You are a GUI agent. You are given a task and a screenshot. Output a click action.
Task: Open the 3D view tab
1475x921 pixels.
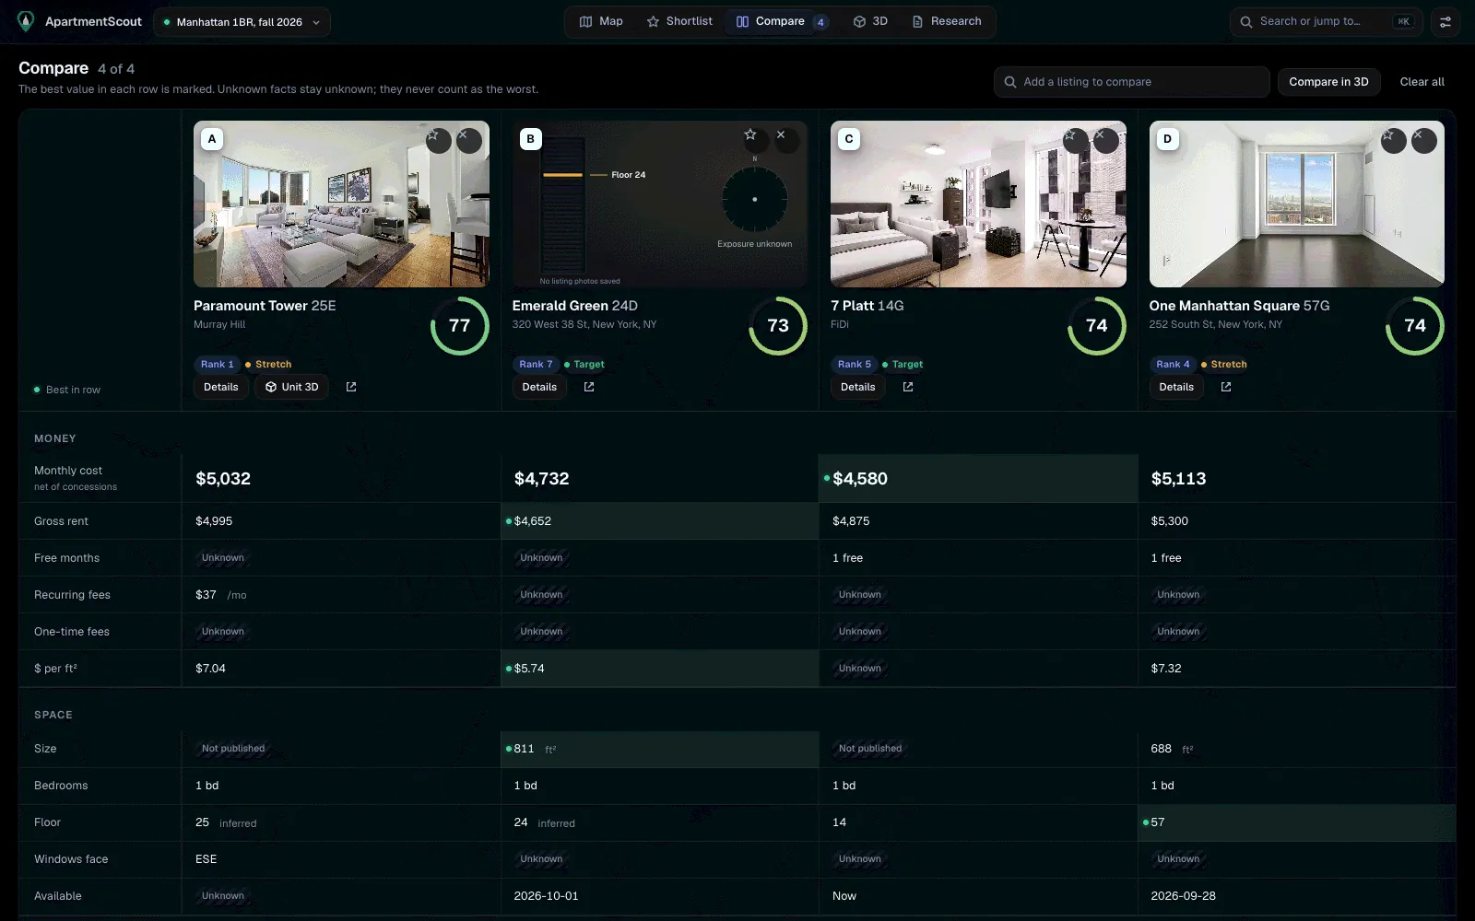pyautogui.click(x=870, y=21)
